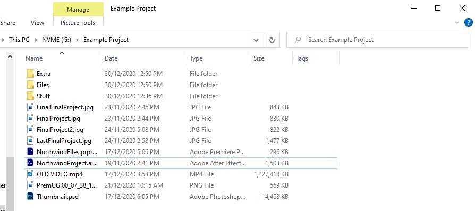Open the Help question mark icon
The width and height of the screenshot is (475, 211).
468,22
